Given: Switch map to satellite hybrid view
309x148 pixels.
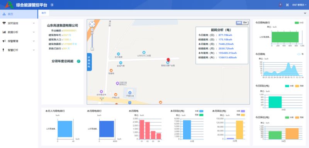Looking at the screenshot, I should pos(245,23).
